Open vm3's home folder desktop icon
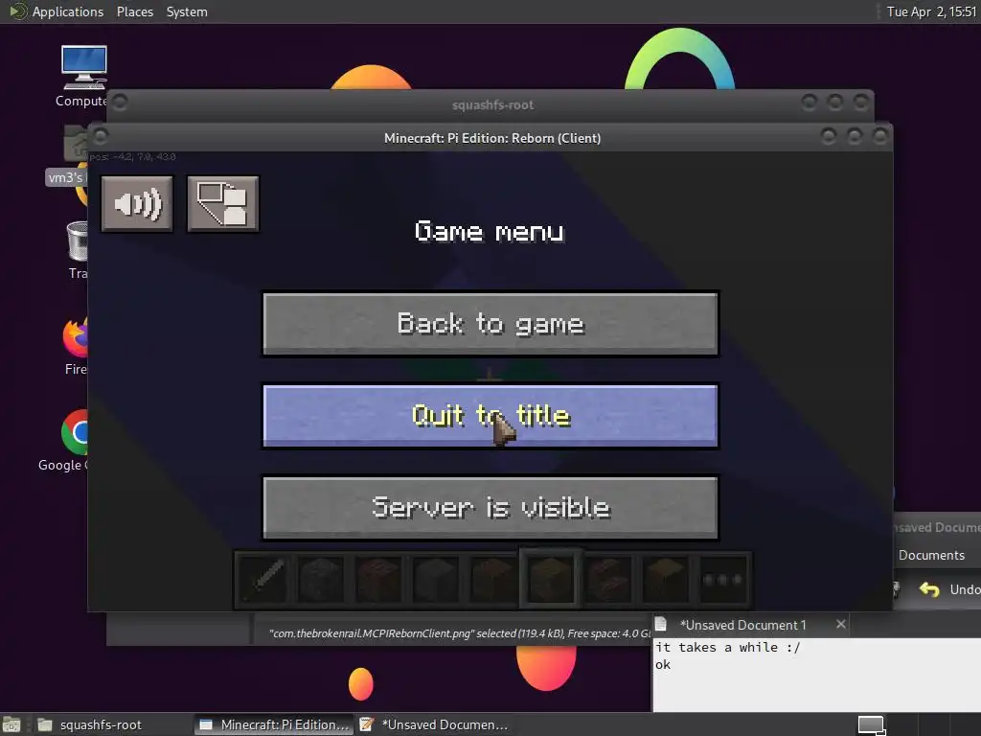The height and width of the screenshot is (736, 981). point(67,155)
